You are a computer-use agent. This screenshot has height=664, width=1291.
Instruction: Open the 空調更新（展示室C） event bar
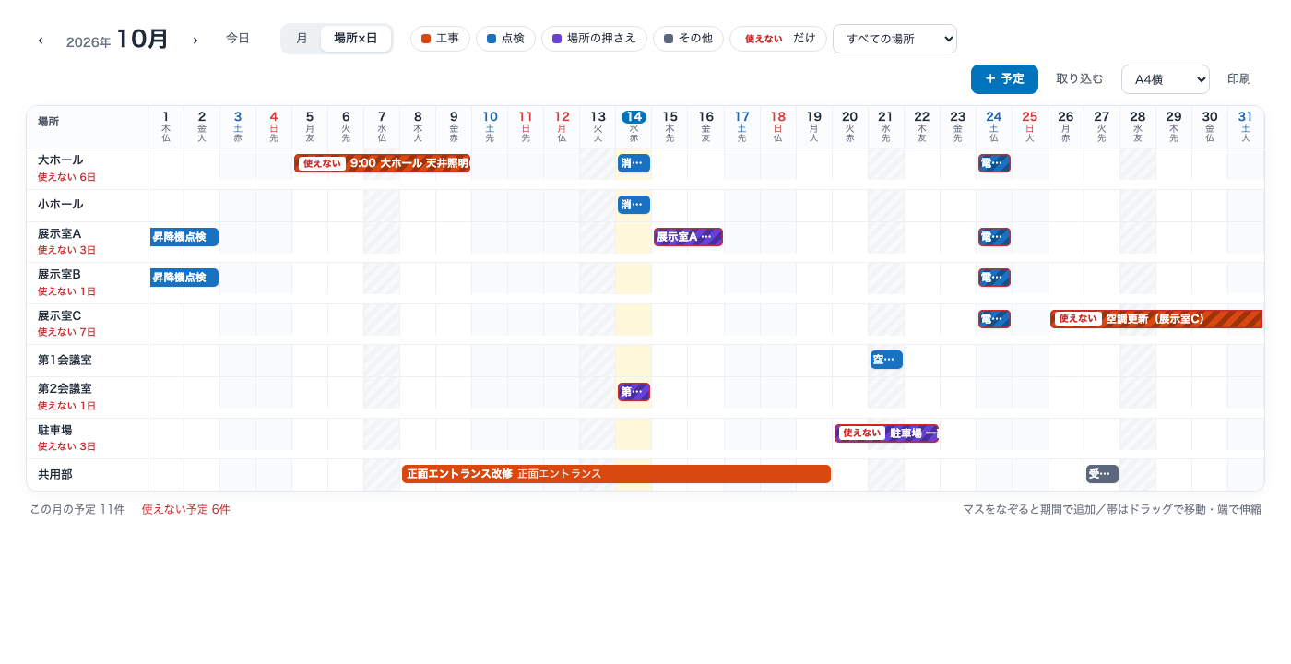[1156, 319]
